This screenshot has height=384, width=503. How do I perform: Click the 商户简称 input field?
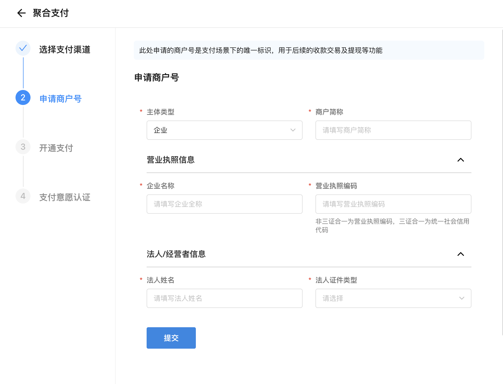393,130
